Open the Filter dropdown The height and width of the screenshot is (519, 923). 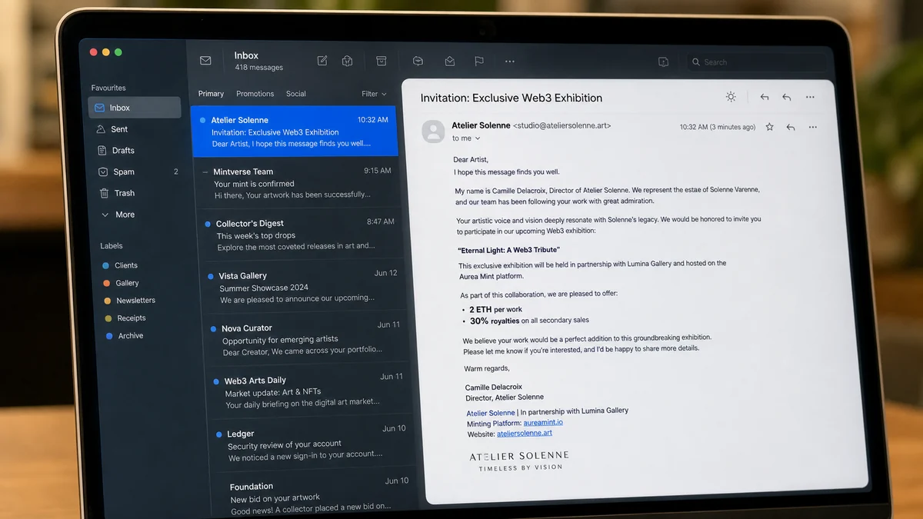[x=375, y=94]
